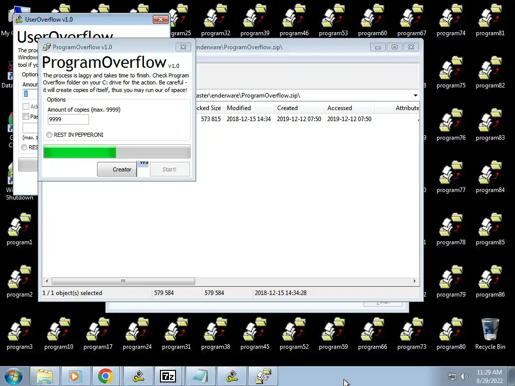Select the REST IN PEPPERONI radio button

(49, 135)
